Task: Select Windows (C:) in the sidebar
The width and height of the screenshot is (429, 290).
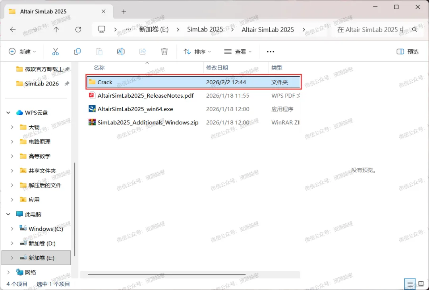Action: click(x=46, y=229)
